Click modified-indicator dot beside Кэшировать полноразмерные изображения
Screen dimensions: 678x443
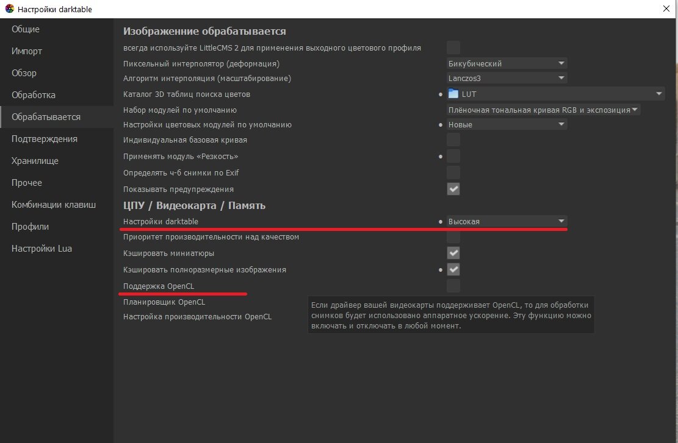(x=441, y=270)
